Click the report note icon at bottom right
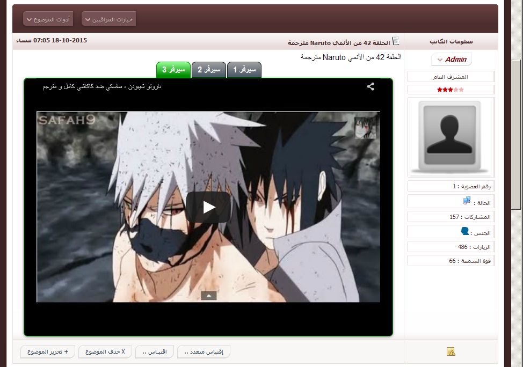This screenshot has height=367, width=523. (x=451, y=351)
